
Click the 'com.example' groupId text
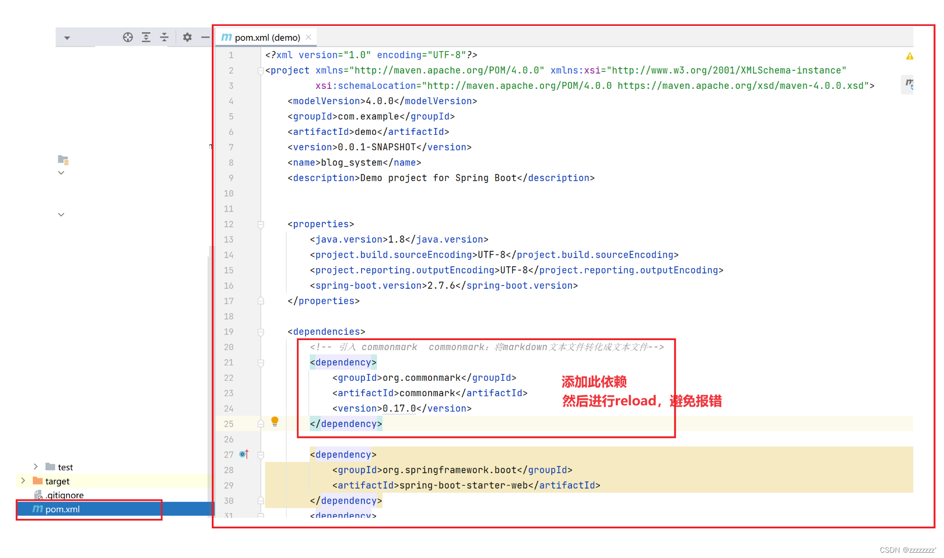coord(368,116)
